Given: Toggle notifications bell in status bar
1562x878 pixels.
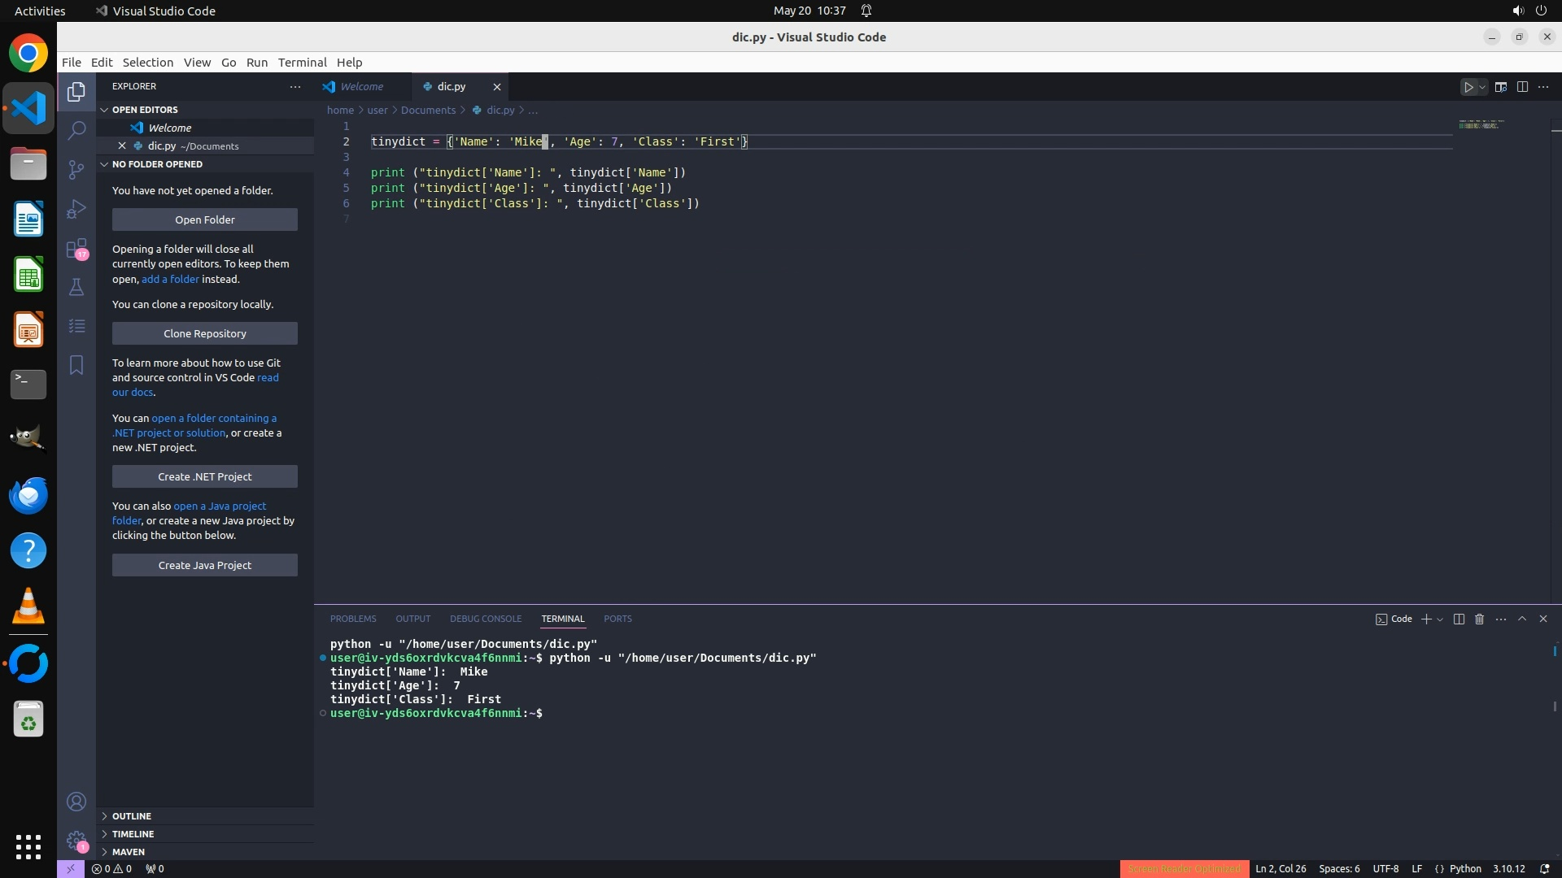Looking at the screenshot, I should 1544,869.
